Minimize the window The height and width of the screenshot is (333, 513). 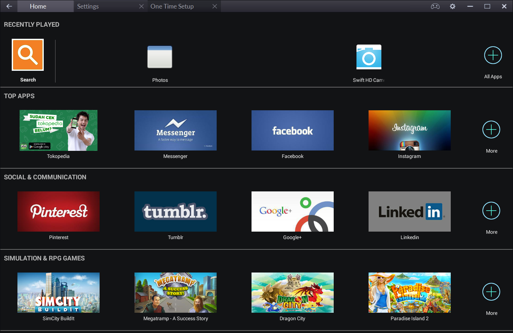pyautogui.click(x=470, y=6)
